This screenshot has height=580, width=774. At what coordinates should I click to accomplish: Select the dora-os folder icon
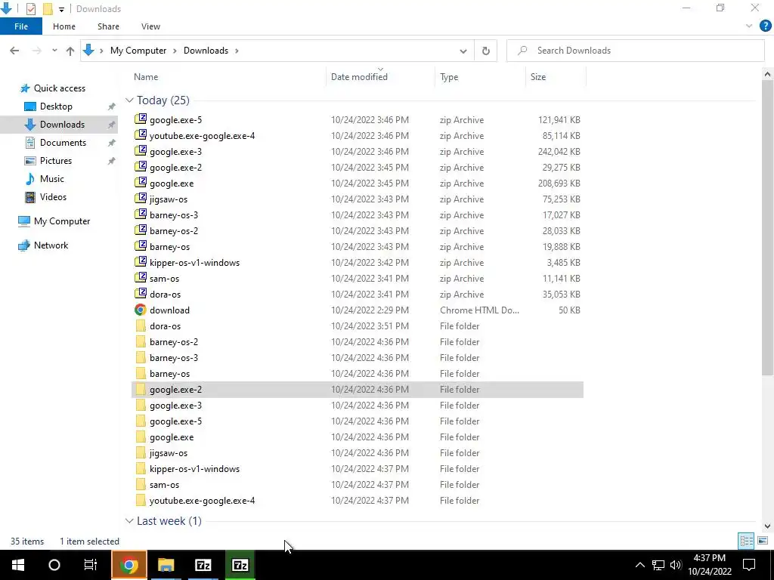click(x=141, y=325)
